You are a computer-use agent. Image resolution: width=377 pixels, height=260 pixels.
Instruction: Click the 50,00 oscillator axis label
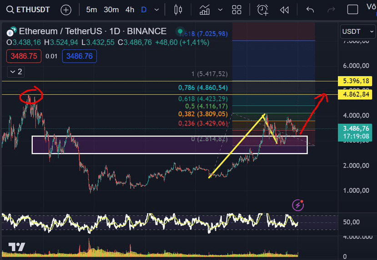click(x=351, y=222)
